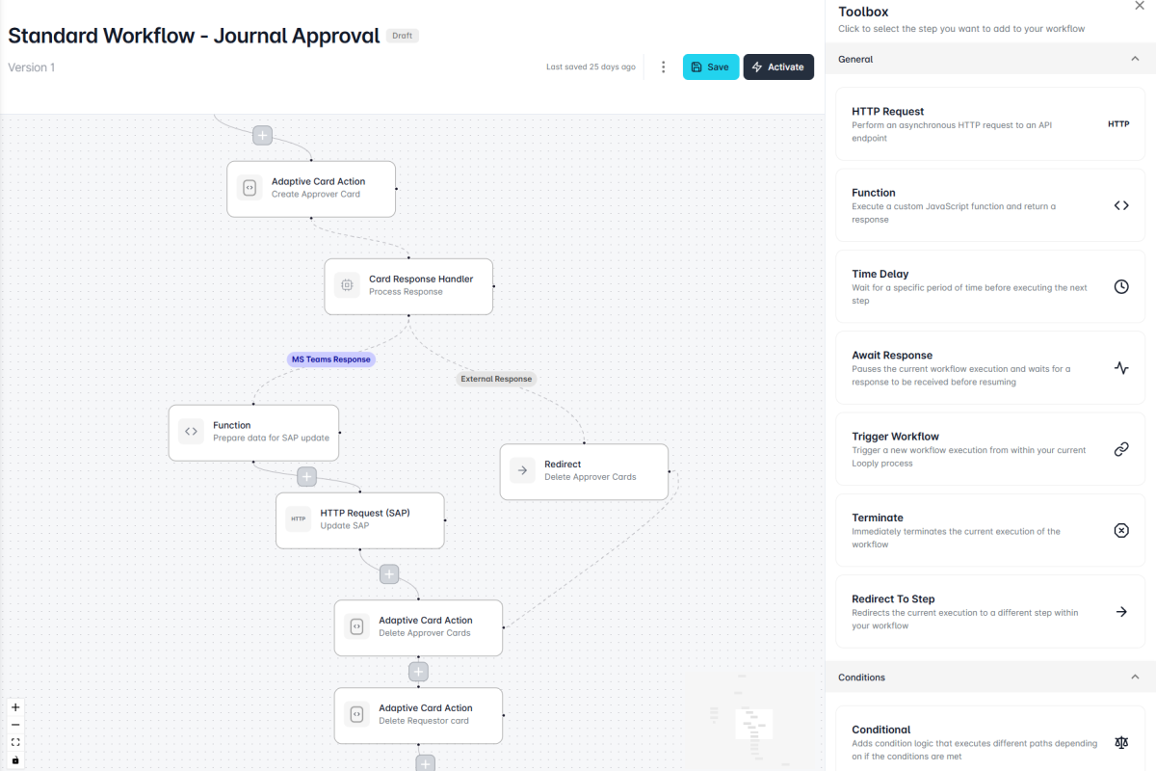Click the Activate button
Viewport: 1156px width, 771px height.
coord(778,67)
